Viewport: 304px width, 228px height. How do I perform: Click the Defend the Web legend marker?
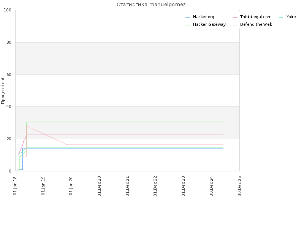point(234,25)
